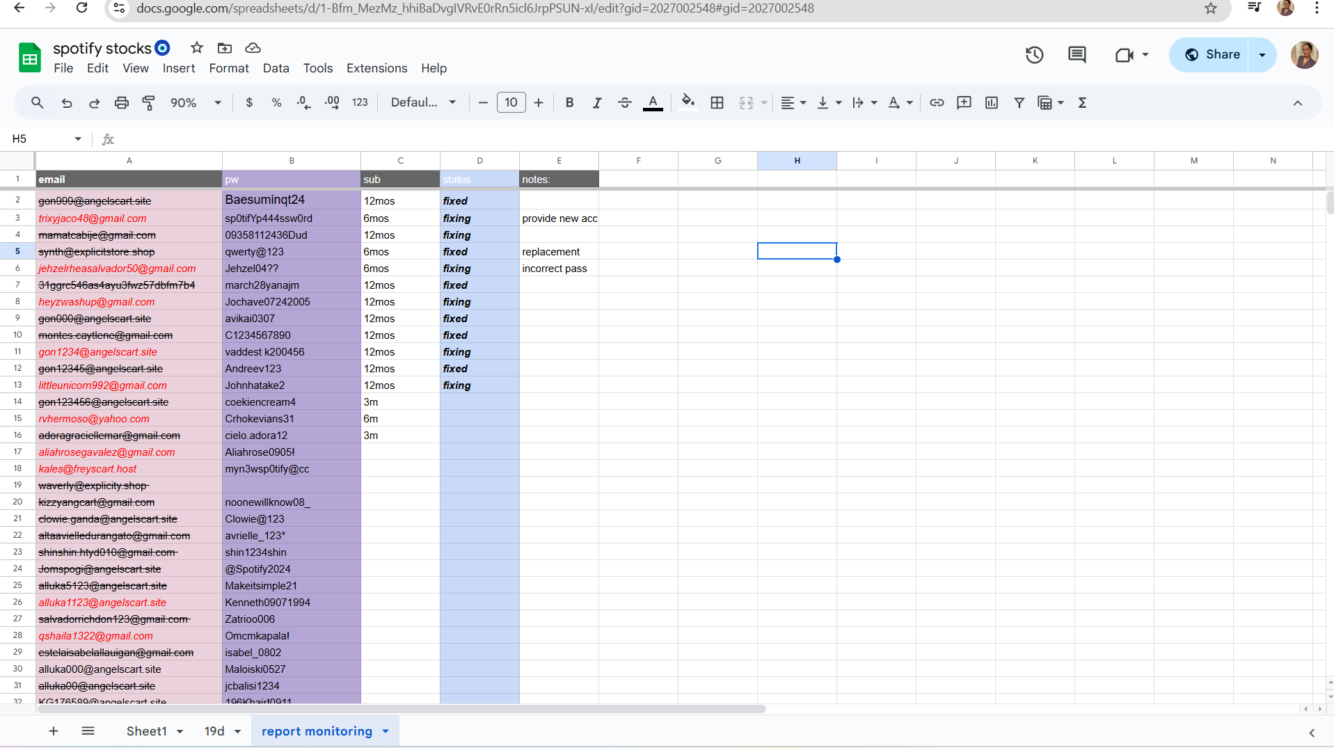The height and width of the screenshot is (748, 1334).
Task: Move the document to a folder
Action: coord(225,48)
